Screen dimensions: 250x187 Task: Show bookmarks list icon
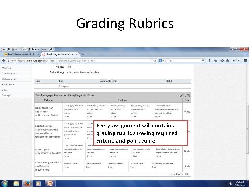(x=228, y=61)
